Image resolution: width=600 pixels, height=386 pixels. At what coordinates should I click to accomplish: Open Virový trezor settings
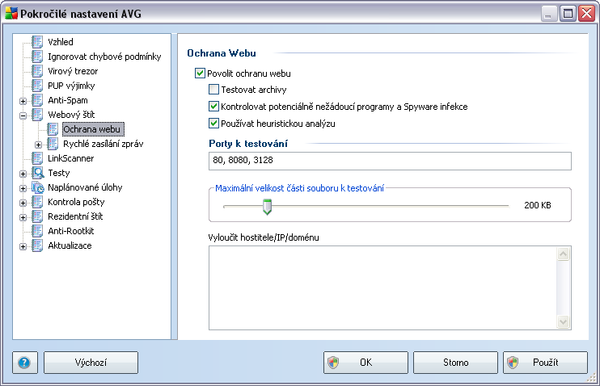(73, 71)
